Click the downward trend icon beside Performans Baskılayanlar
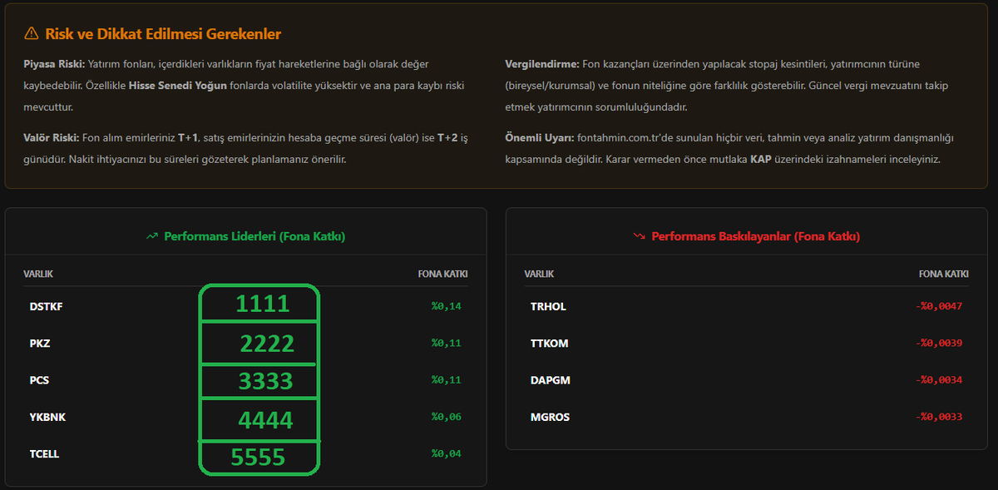This screenshot has height=490, width=998. point(639,236)
